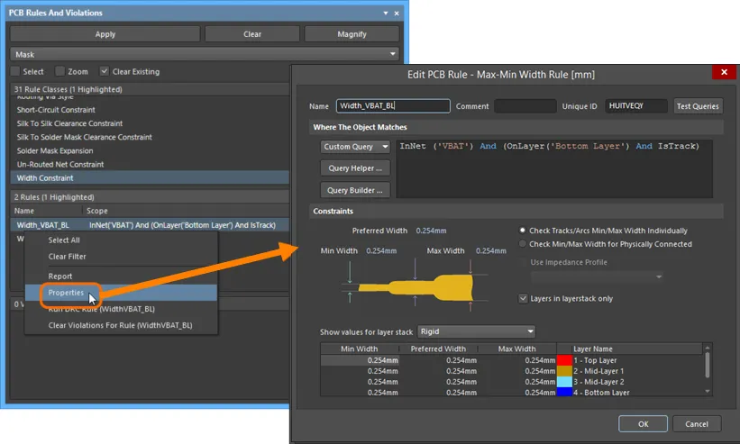
Task: Choose Run DRC Rule from context menu
Action: point(101,309)
